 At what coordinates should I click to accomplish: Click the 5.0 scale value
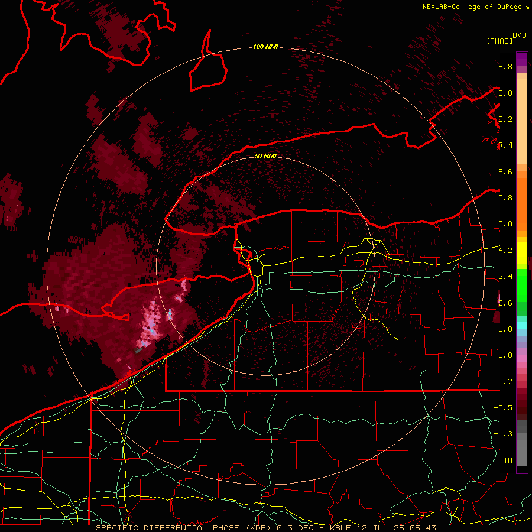(x=505, y=224)
